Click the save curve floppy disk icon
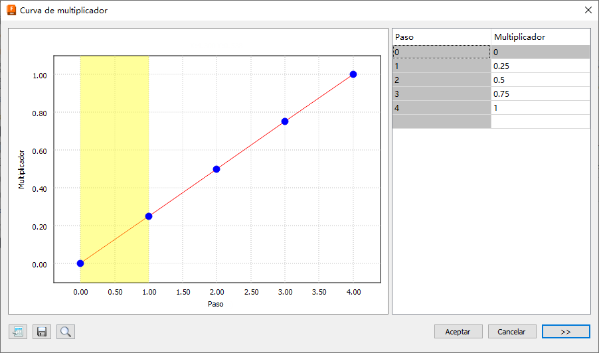This screenshot has width=599, height=353. tap(42, 332)
